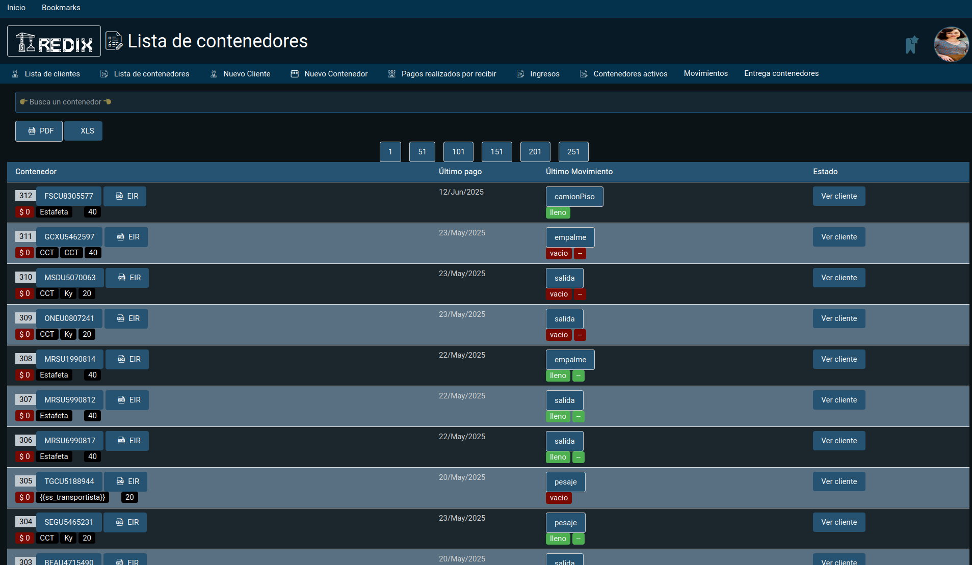Click the camionPiso movement button
Viewport: 972px width, 565px height.
(574, 197)
